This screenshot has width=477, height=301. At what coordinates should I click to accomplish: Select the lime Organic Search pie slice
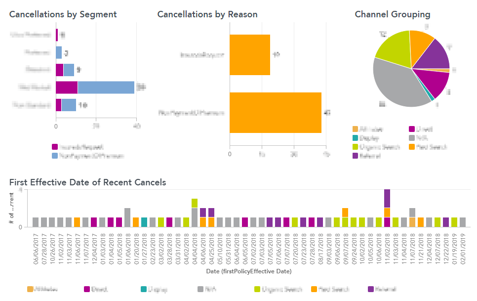pyautogui.click(x=394, y=48)
